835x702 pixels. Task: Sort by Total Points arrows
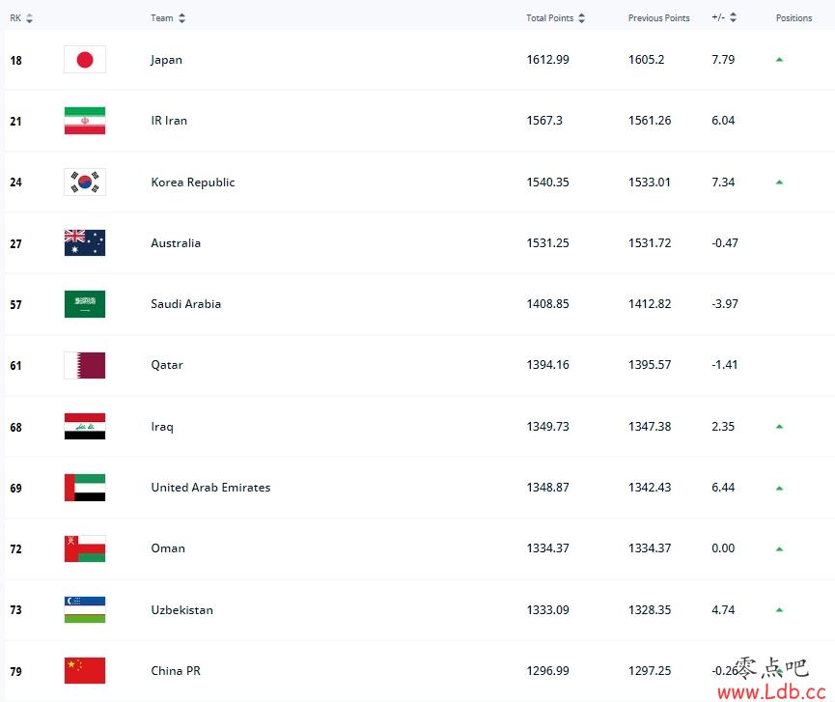tap(581, 18)
